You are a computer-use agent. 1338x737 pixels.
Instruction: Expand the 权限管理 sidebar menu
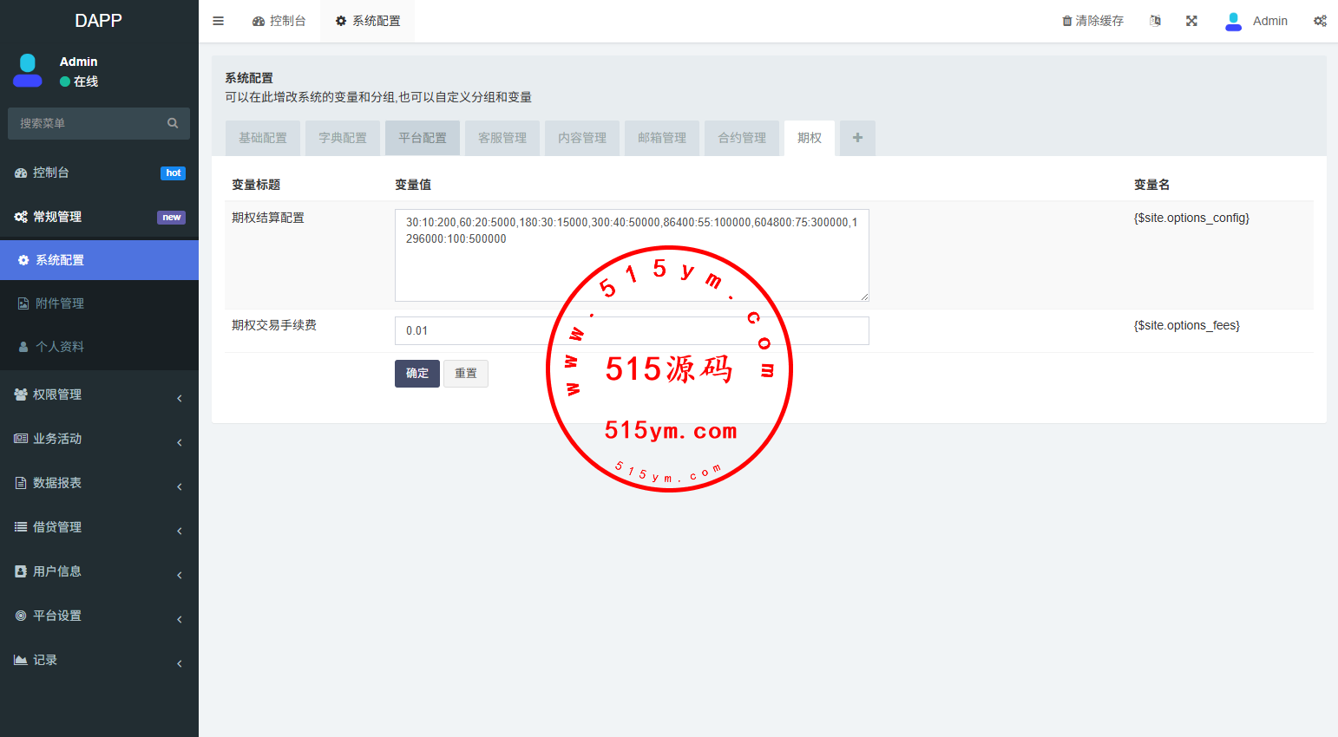coord(99,395)
